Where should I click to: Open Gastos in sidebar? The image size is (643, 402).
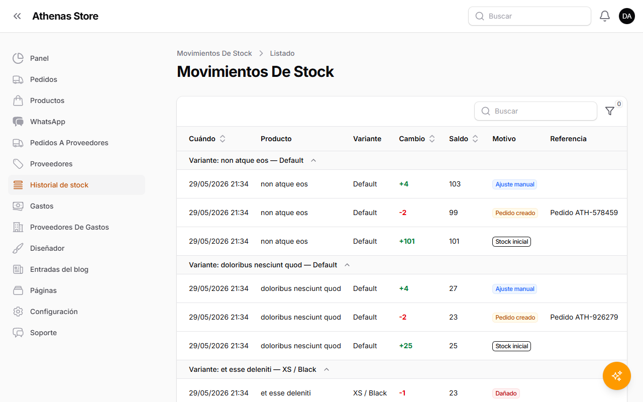76,206
